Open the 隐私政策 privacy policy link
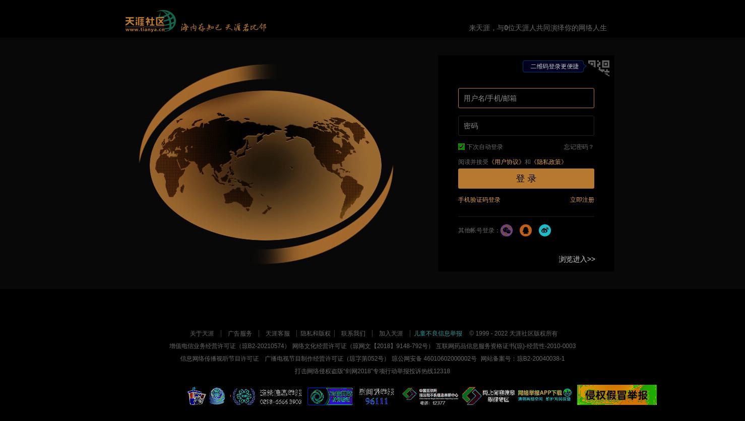This screenshot has height=421, width=745. 549,162
